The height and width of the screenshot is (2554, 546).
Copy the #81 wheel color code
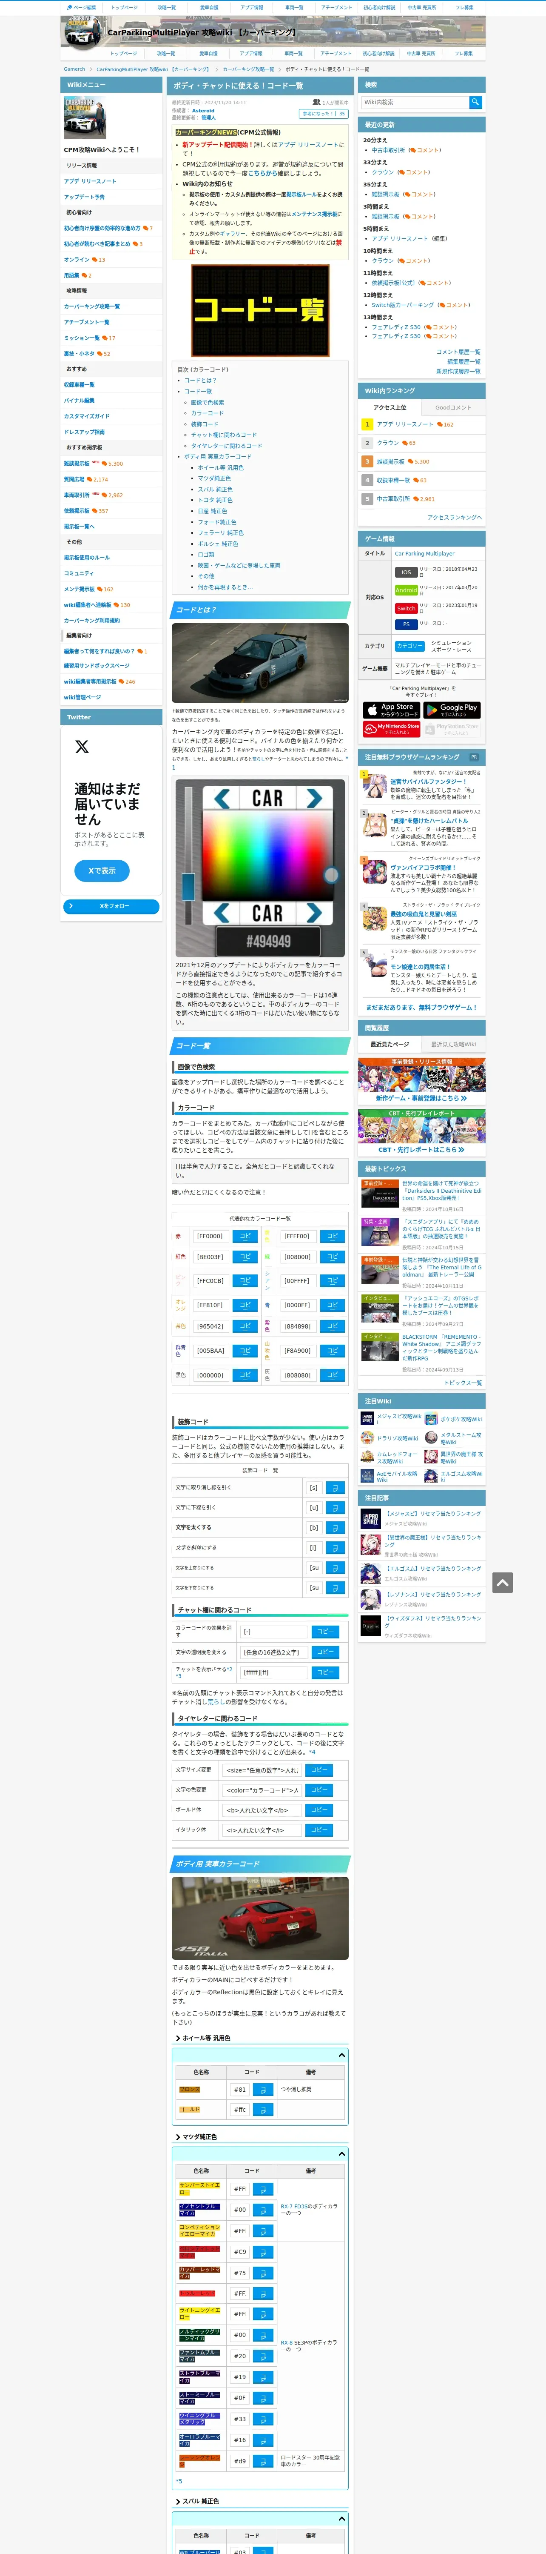pyautogui.click(x=263, y=2089)
